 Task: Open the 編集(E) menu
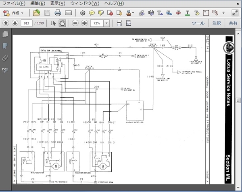pyautogui.click(x=38, y=3)
